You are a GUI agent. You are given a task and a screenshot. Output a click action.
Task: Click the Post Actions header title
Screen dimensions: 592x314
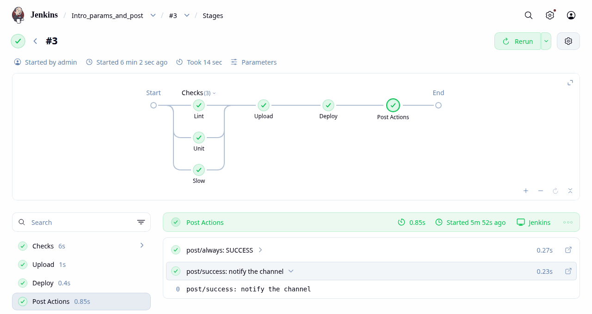[205, 222]
